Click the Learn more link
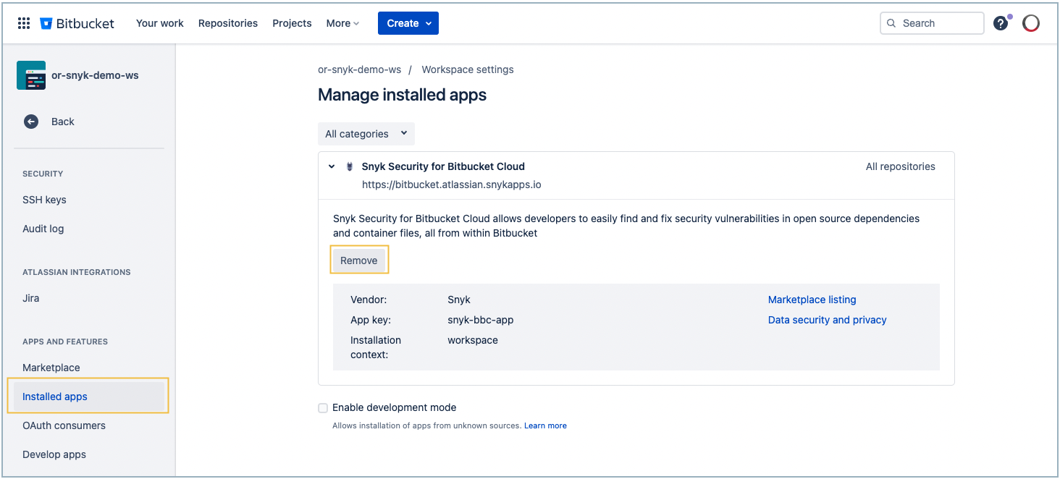 (545, 425)
